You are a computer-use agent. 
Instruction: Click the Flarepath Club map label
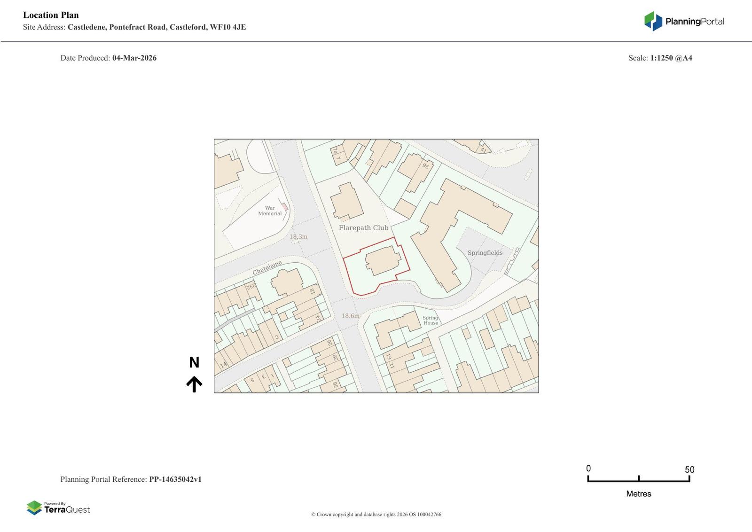[363, 228]
